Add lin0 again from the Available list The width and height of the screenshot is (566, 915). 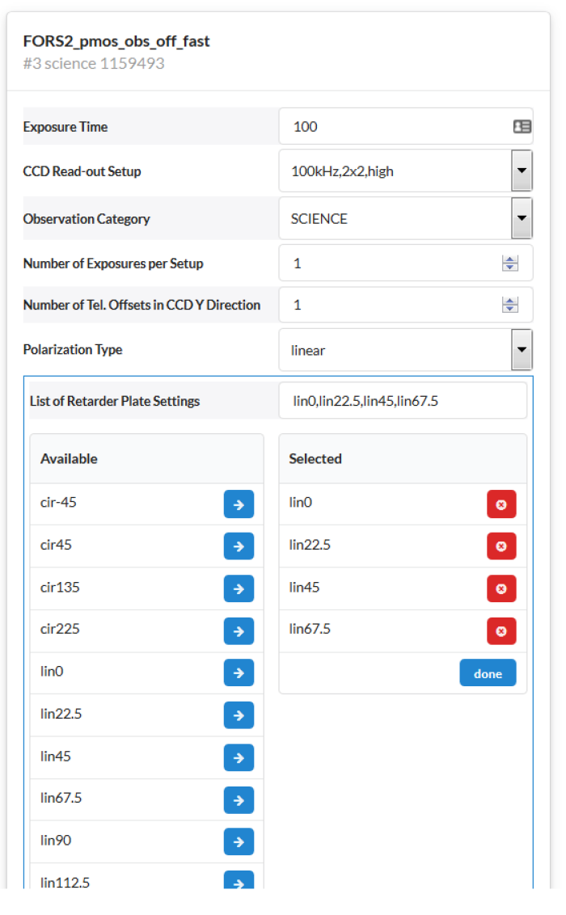tap(239, 673)
